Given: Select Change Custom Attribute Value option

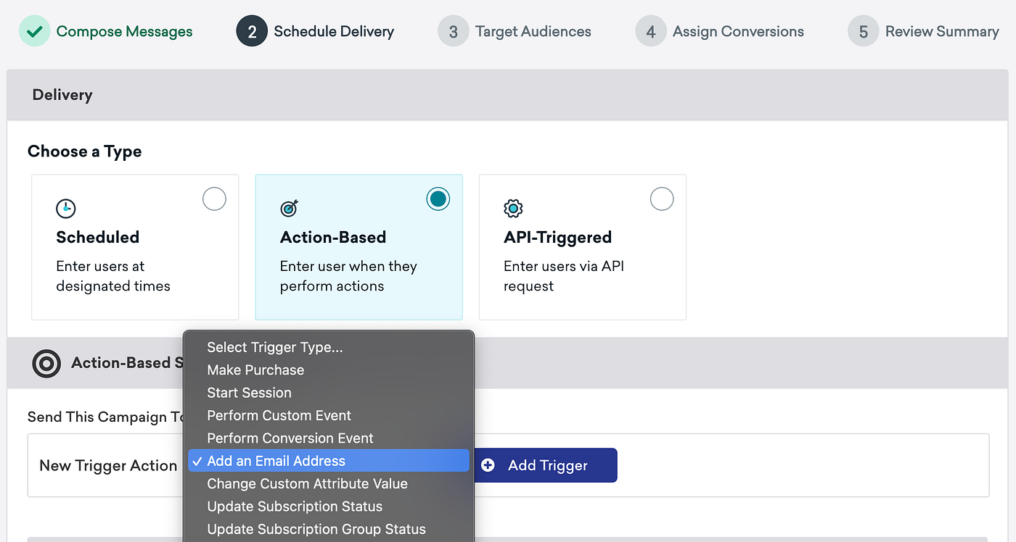Looking at the screenshot, I should point(307,483).
